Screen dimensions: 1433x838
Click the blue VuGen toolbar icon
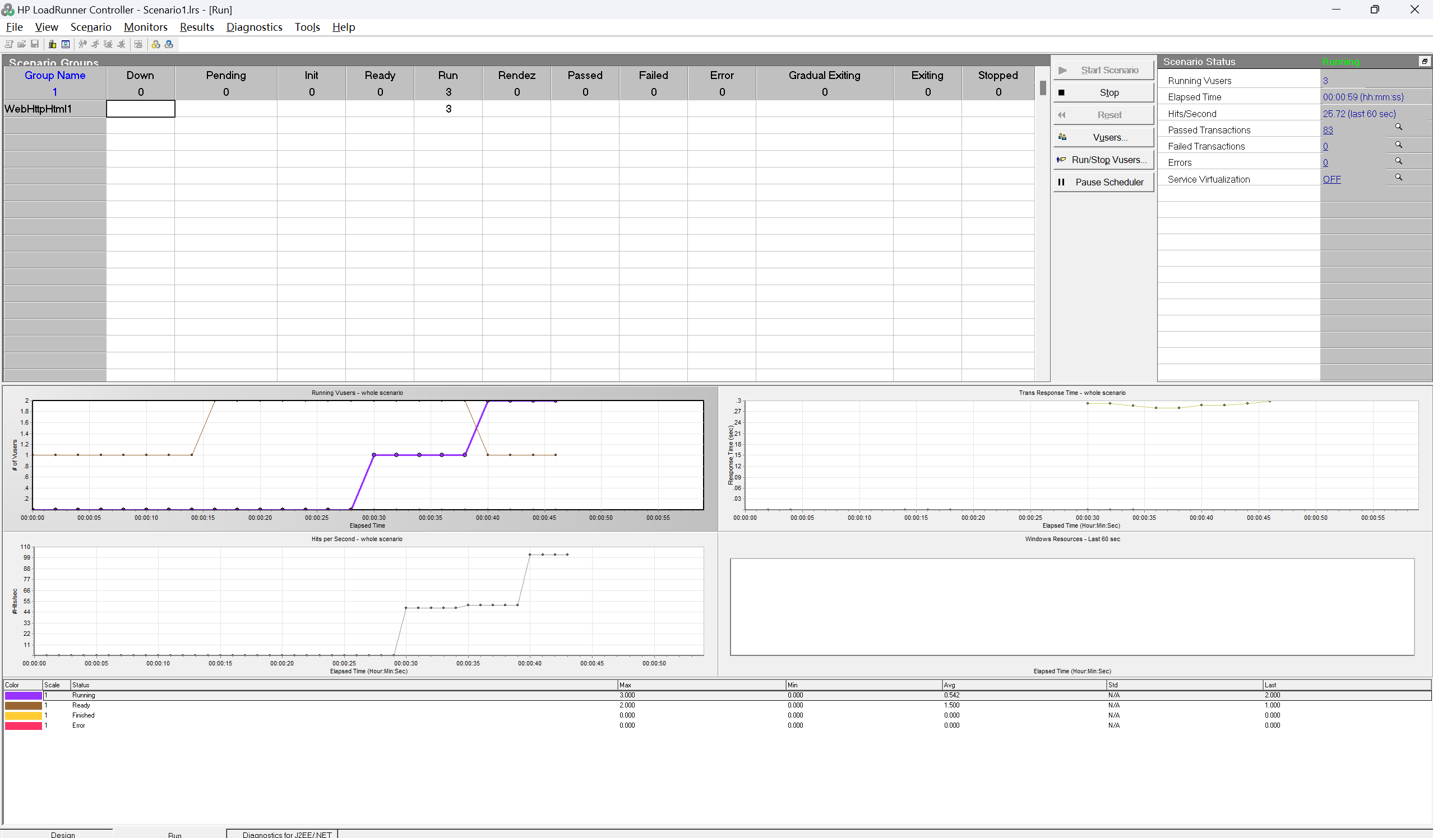pos(169,44)
